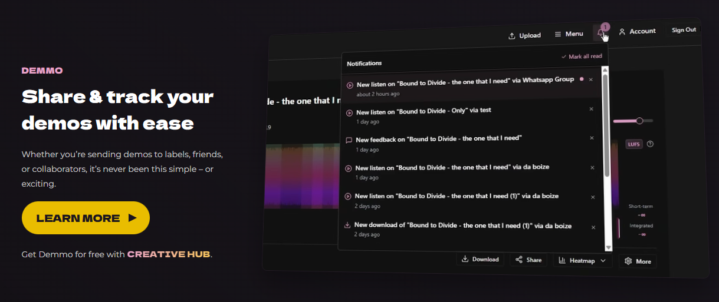This screenshot has width=719, height=302.
Task: Click the Short-term loudness value
Action: click(641, 215)
